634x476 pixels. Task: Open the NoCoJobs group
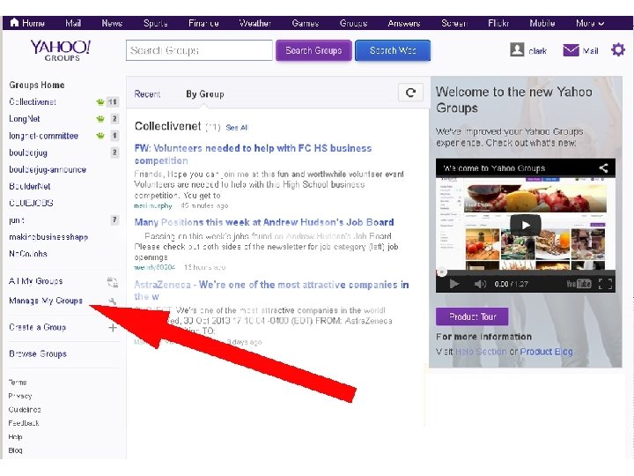[x=28, y=254]
